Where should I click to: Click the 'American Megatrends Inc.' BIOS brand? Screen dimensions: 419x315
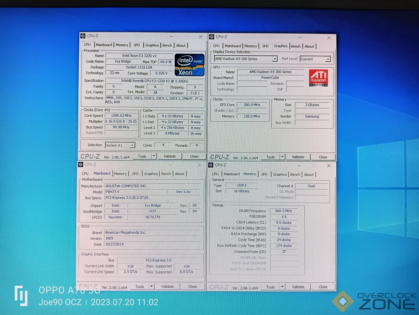click(152, 232)
